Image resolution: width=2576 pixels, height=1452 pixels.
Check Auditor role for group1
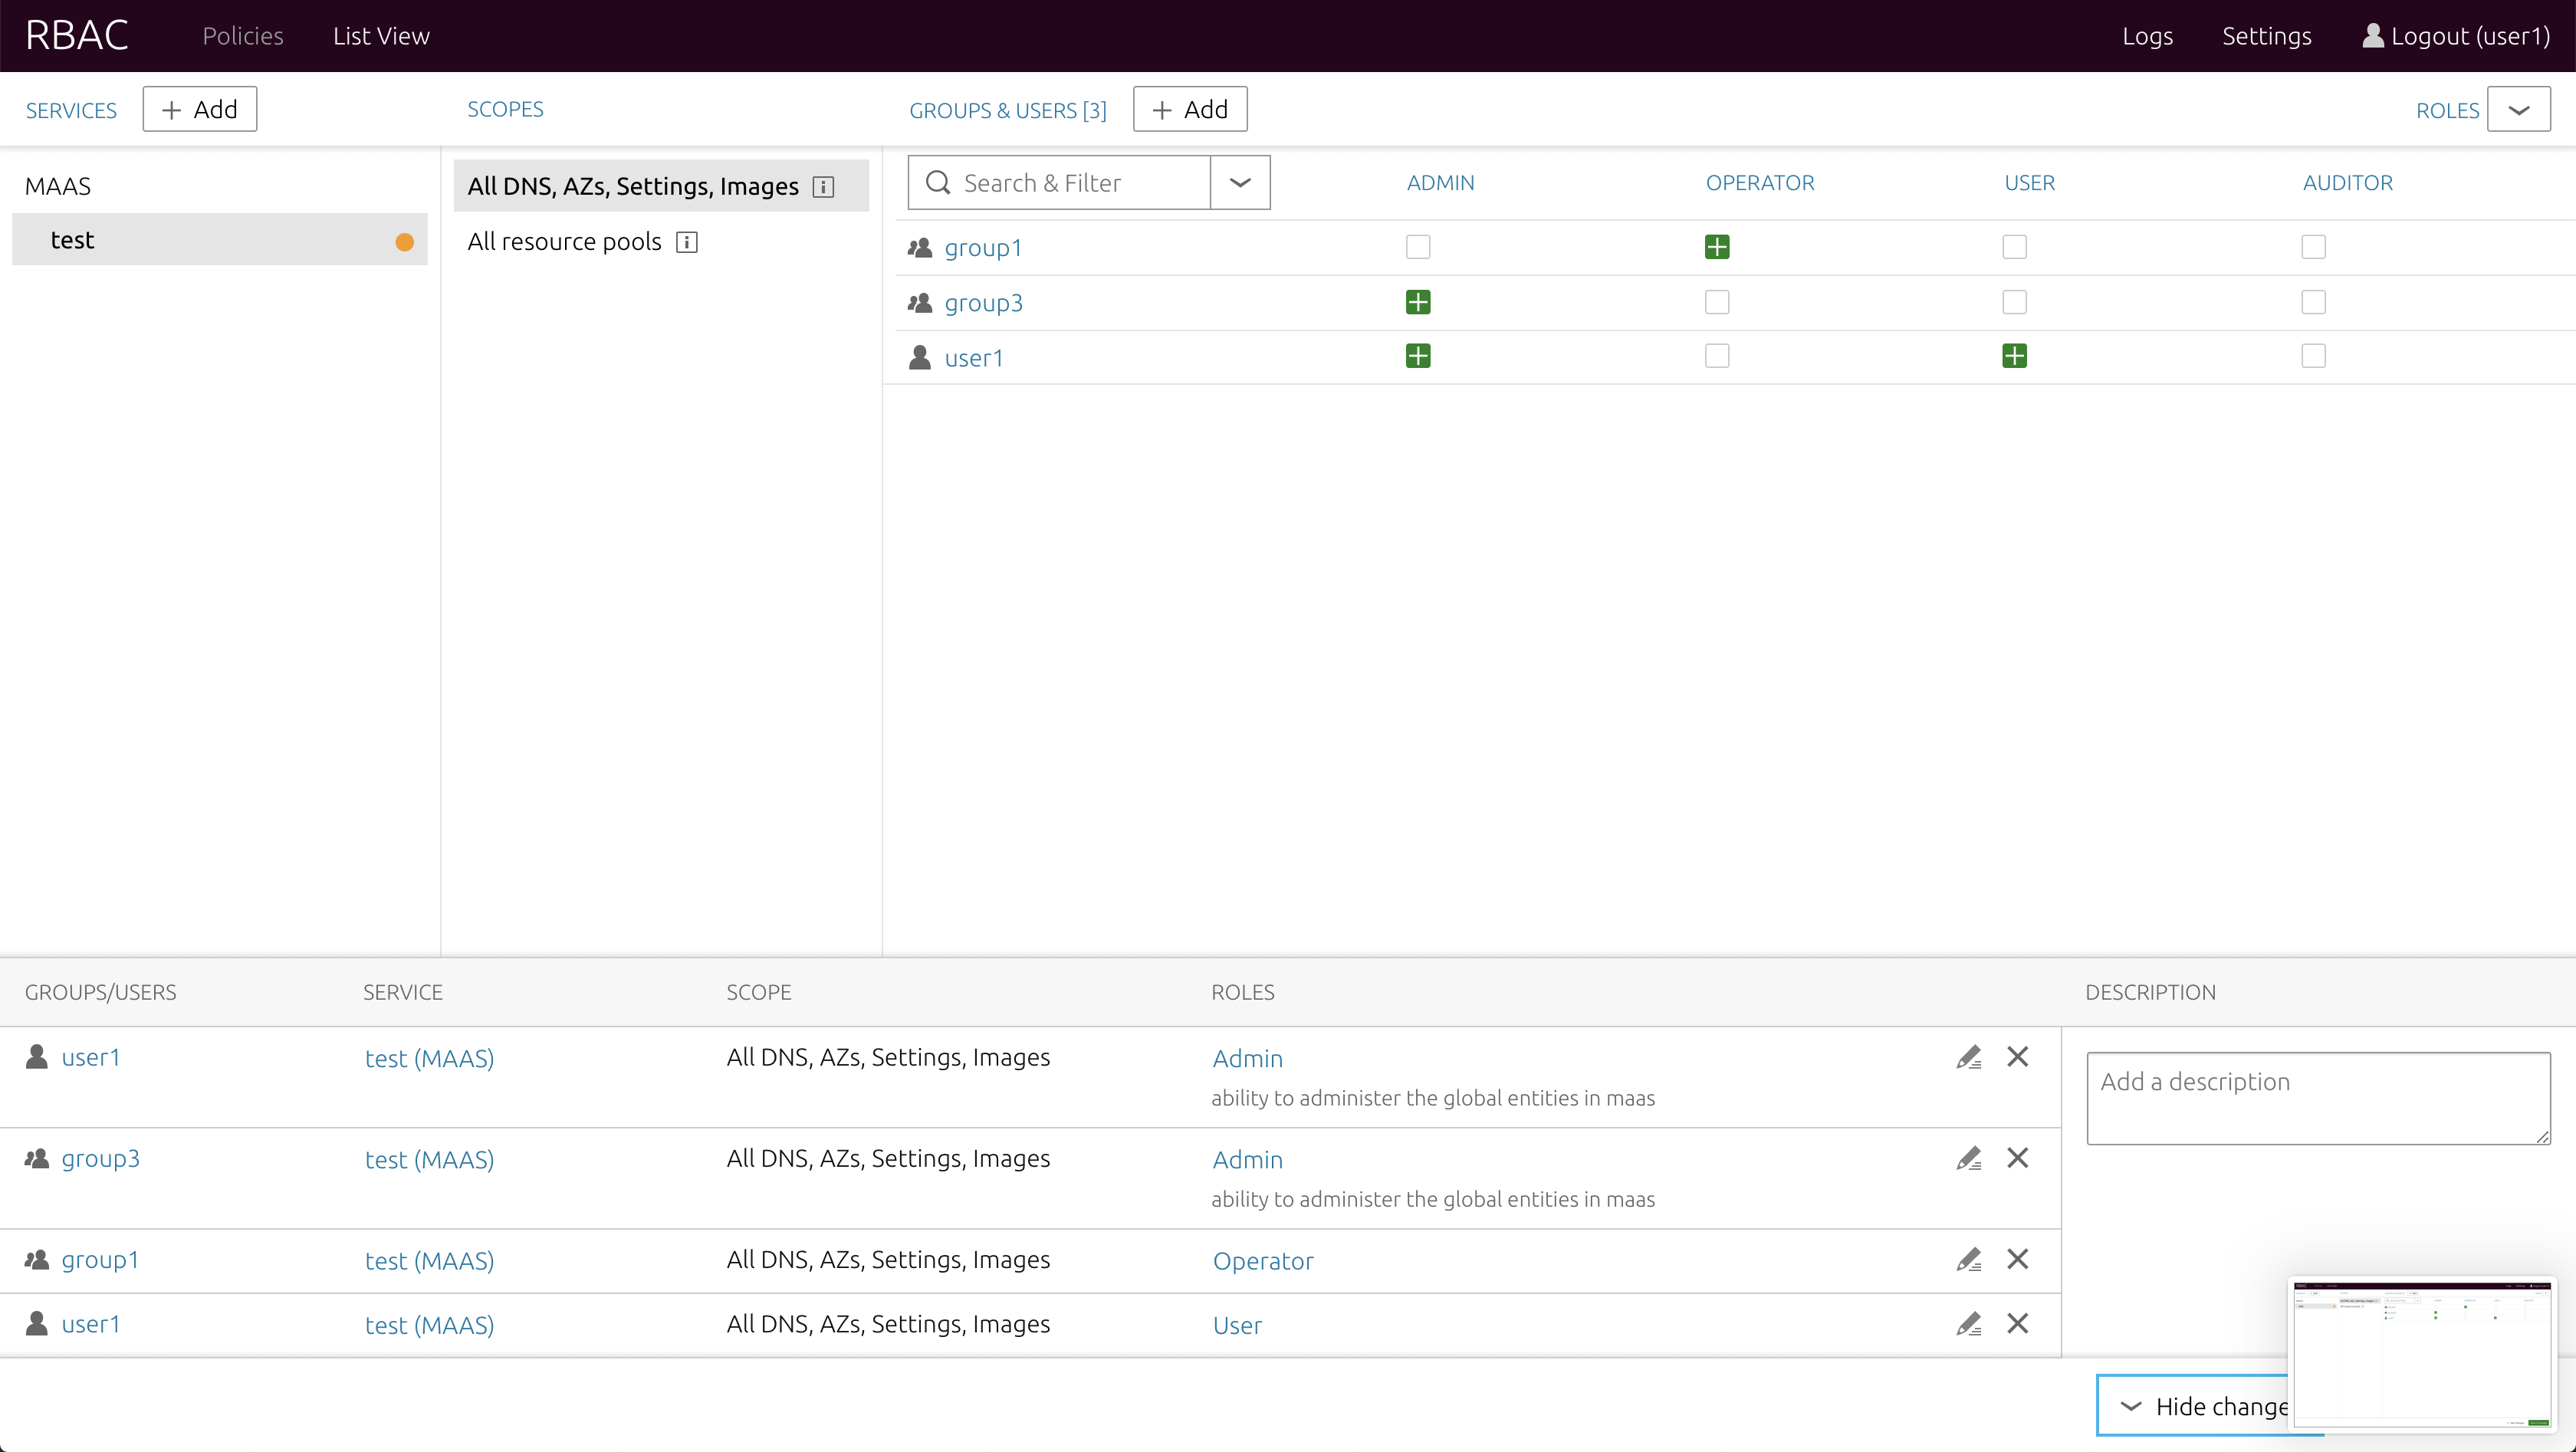(x=2312, y=247)
